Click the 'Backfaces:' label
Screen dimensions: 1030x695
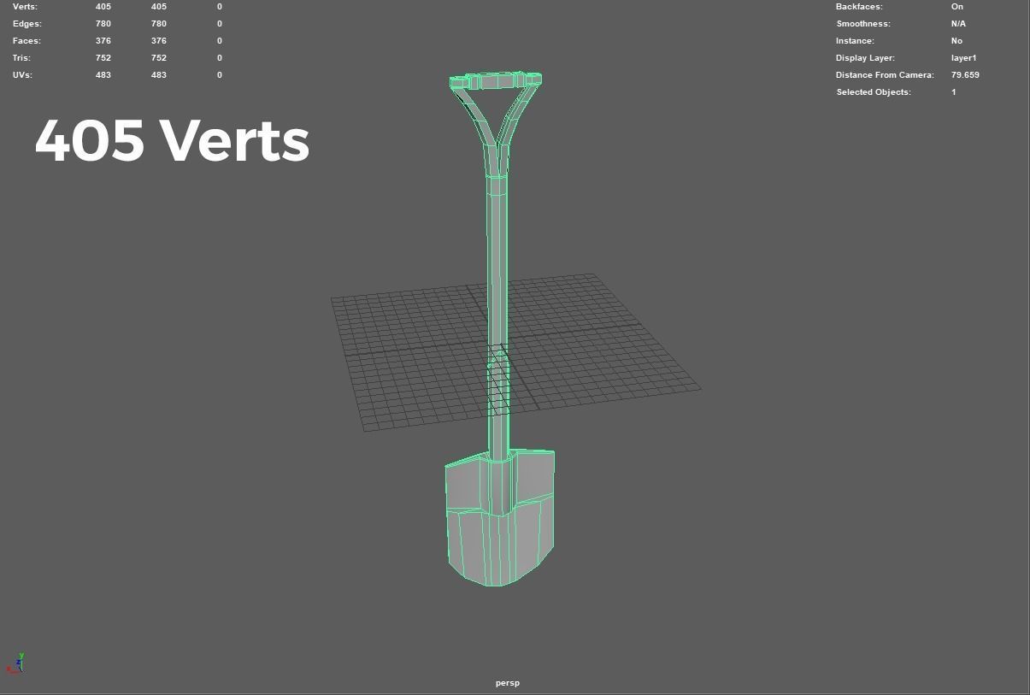click(859, 7)
